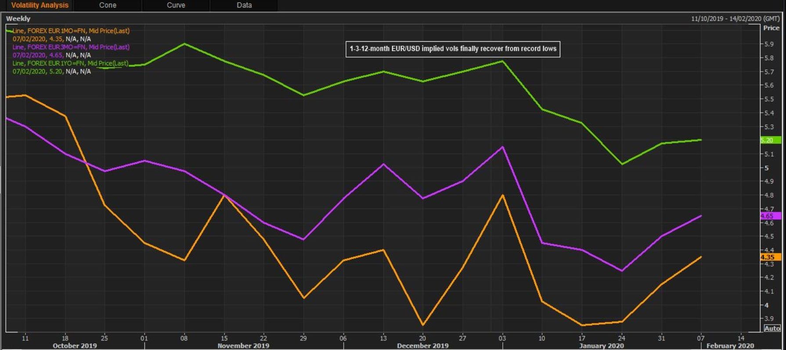Click the Auto scale button
Viewport: 786px width, 350px height.
coord(772,328)
